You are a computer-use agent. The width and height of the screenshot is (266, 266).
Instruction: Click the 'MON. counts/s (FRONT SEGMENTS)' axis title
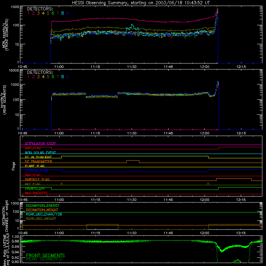[x=5, y=35]
